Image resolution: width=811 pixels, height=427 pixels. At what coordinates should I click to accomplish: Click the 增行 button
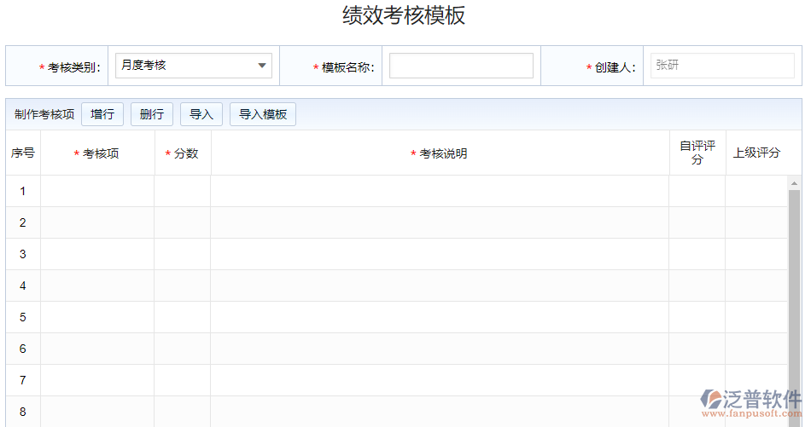[102, 114]
